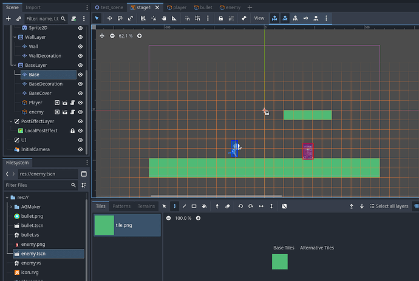
Task: Choose the Rectangle tile paint tool
Action: [x=194, y=206]
